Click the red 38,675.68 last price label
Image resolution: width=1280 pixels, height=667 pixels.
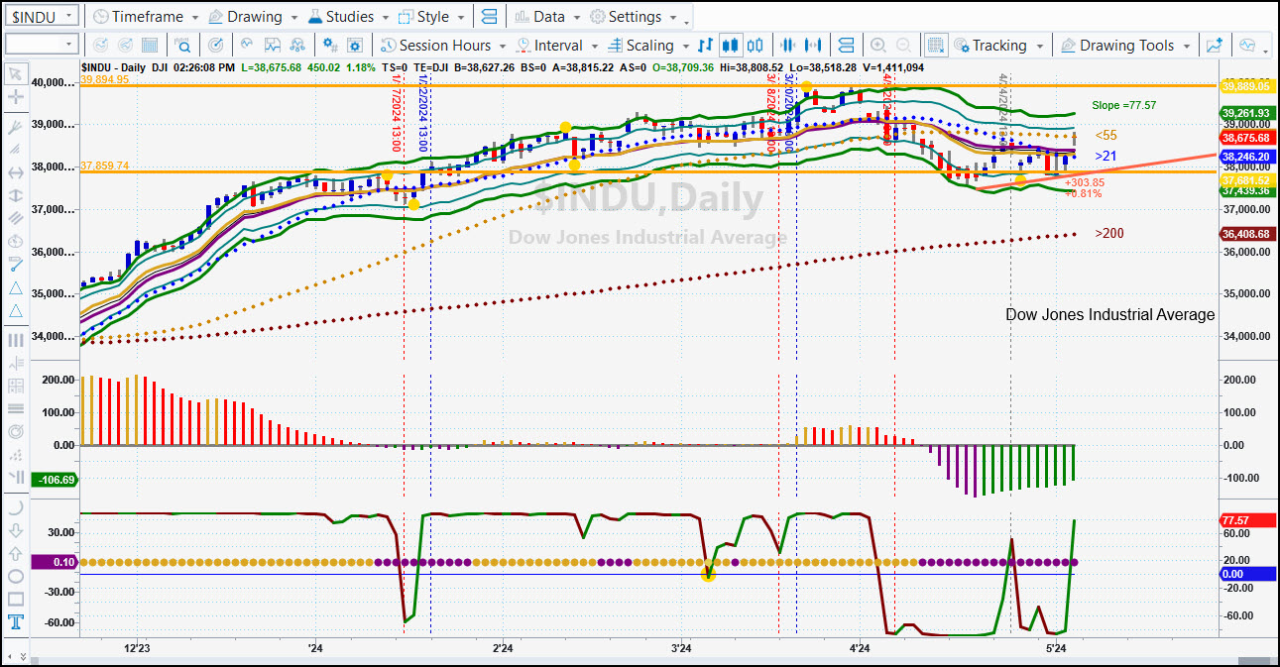1245,137
